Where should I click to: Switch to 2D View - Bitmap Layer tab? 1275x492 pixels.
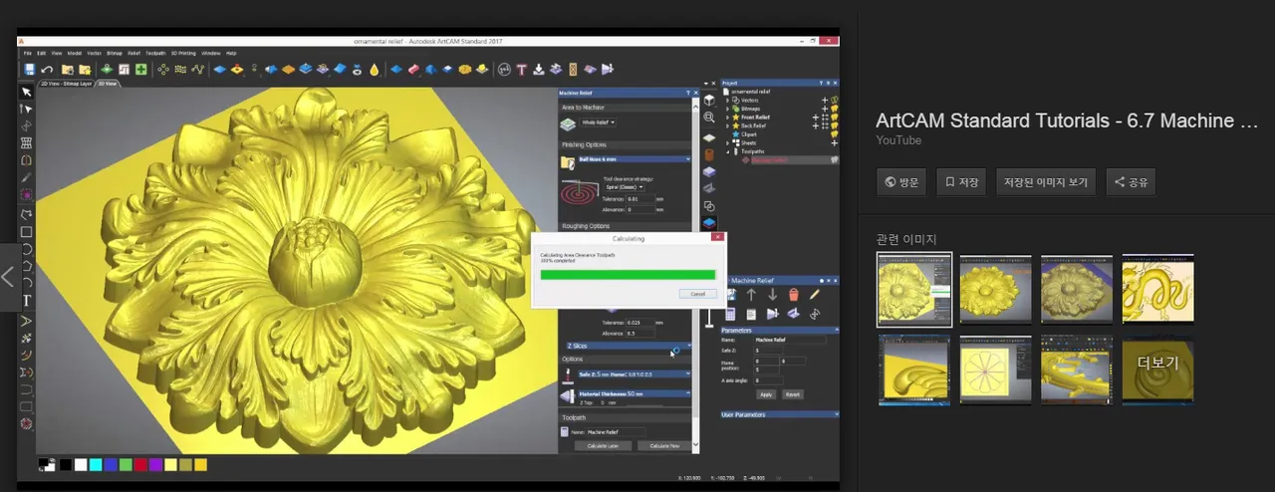click(x=66, y=84)
